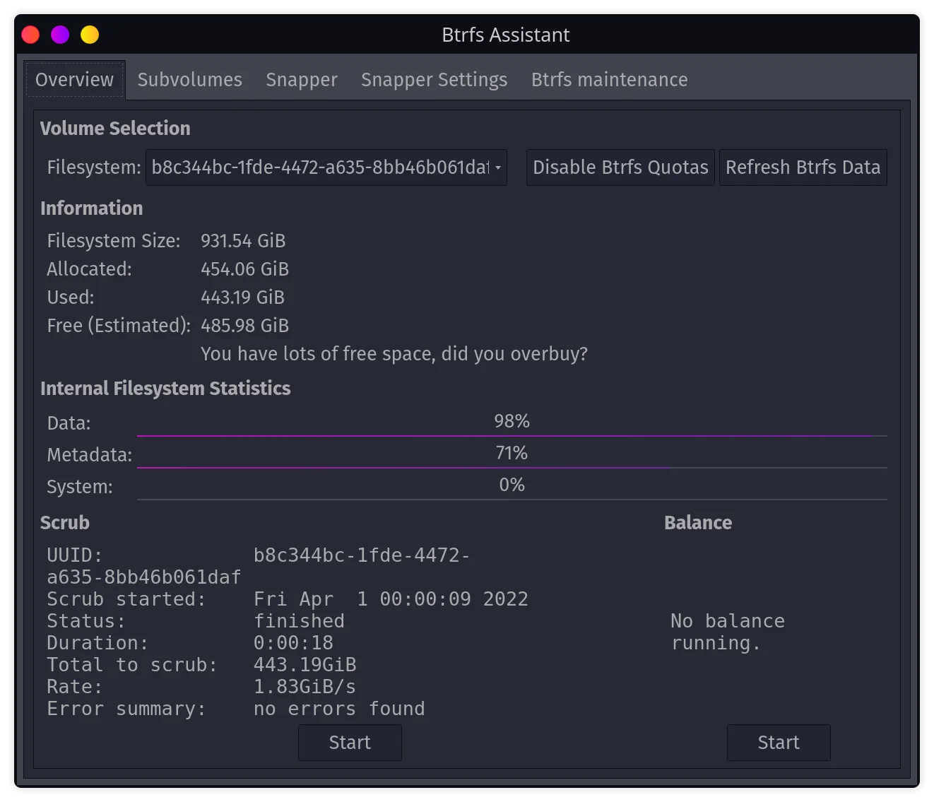Click the Scrub section heading

65,523
